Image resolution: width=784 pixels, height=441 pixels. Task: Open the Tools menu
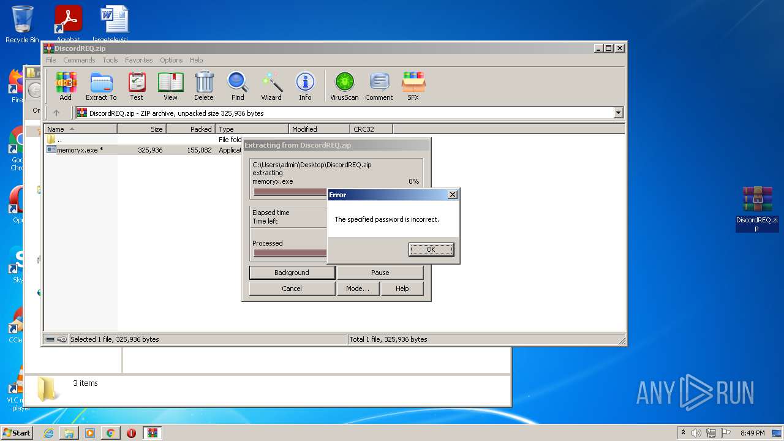point(110,60)
